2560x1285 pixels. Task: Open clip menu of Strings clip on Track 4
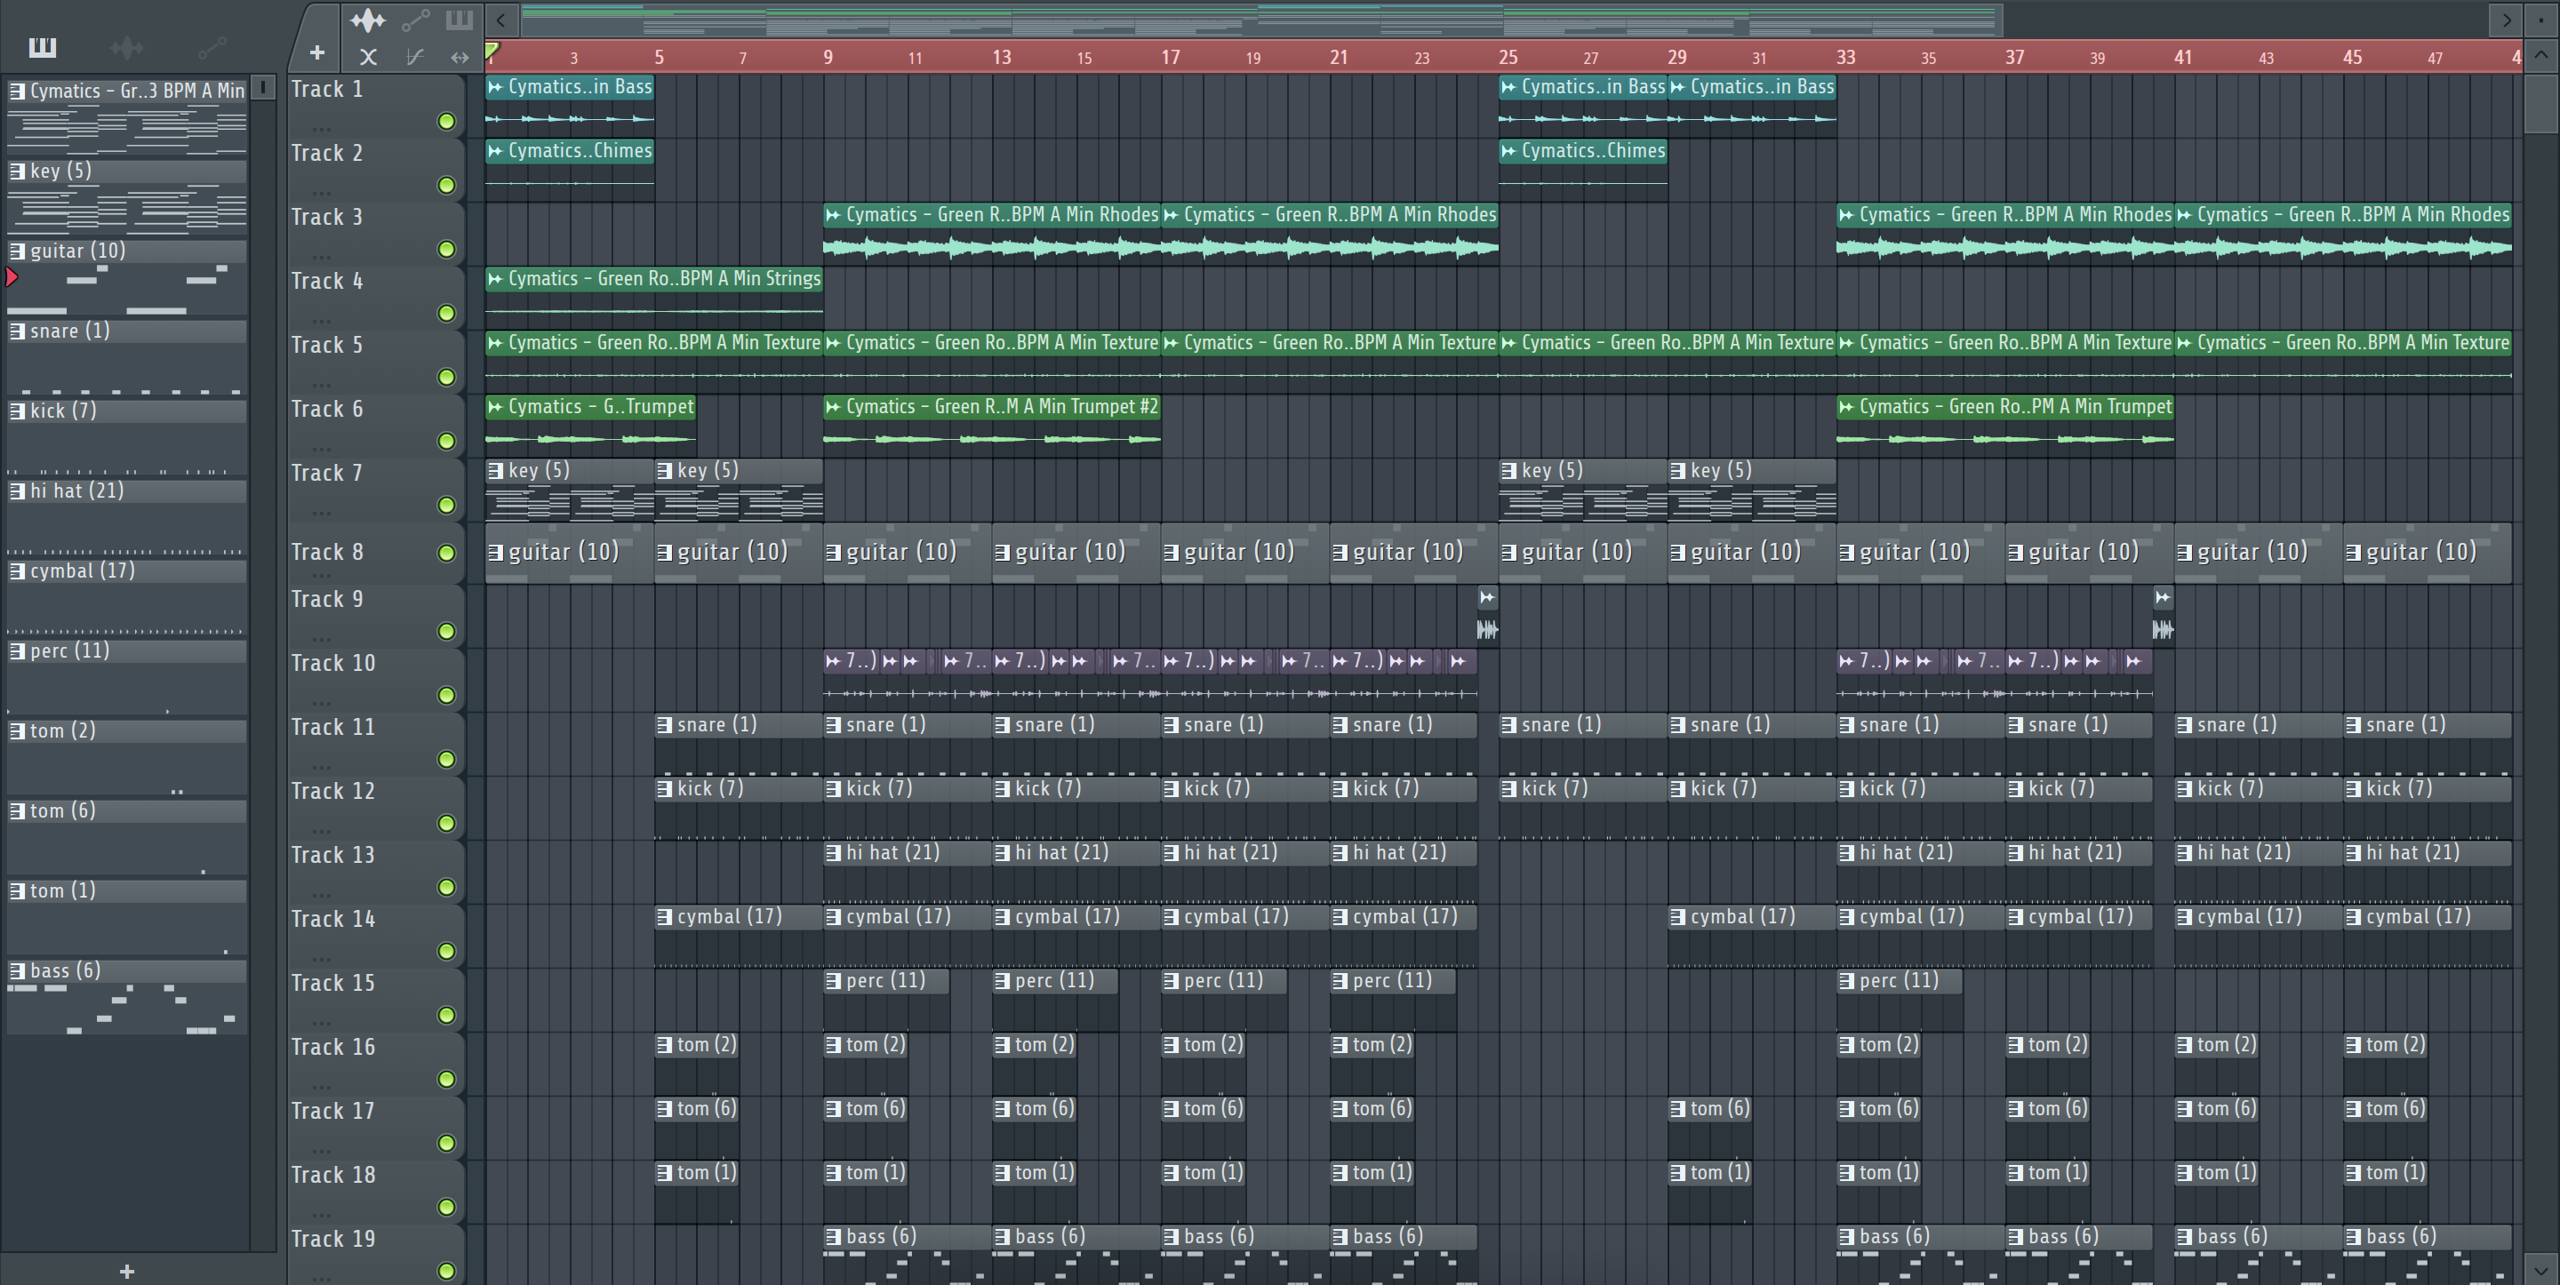495,279
